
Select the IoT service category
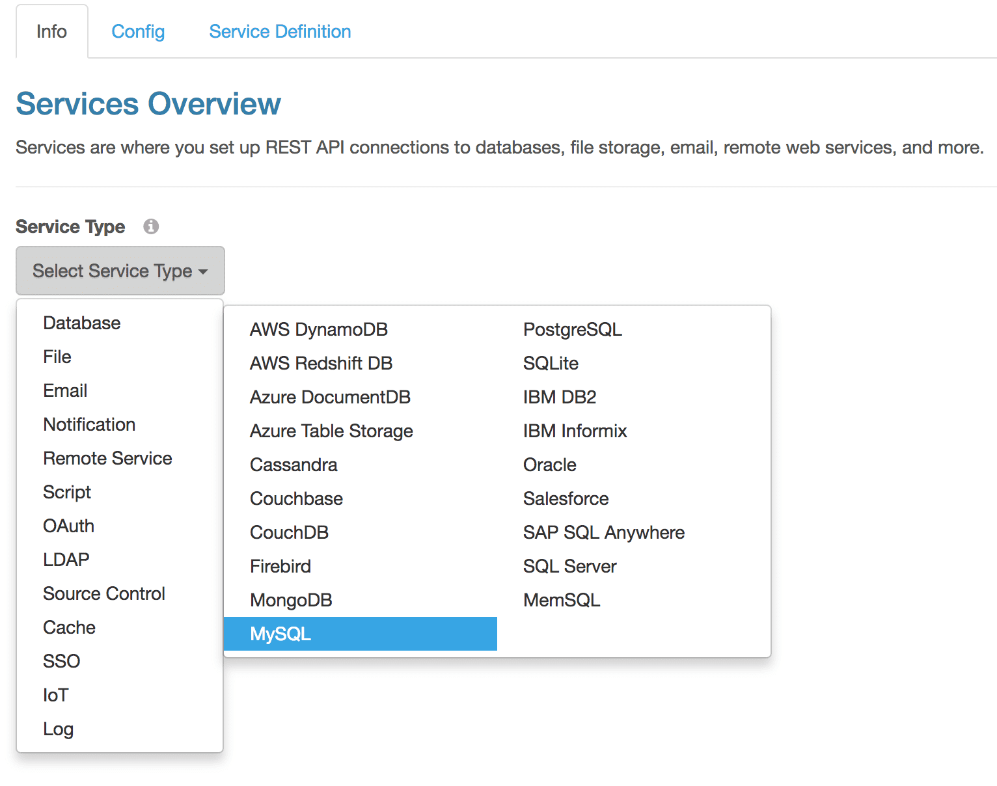(x=55, y=695)
